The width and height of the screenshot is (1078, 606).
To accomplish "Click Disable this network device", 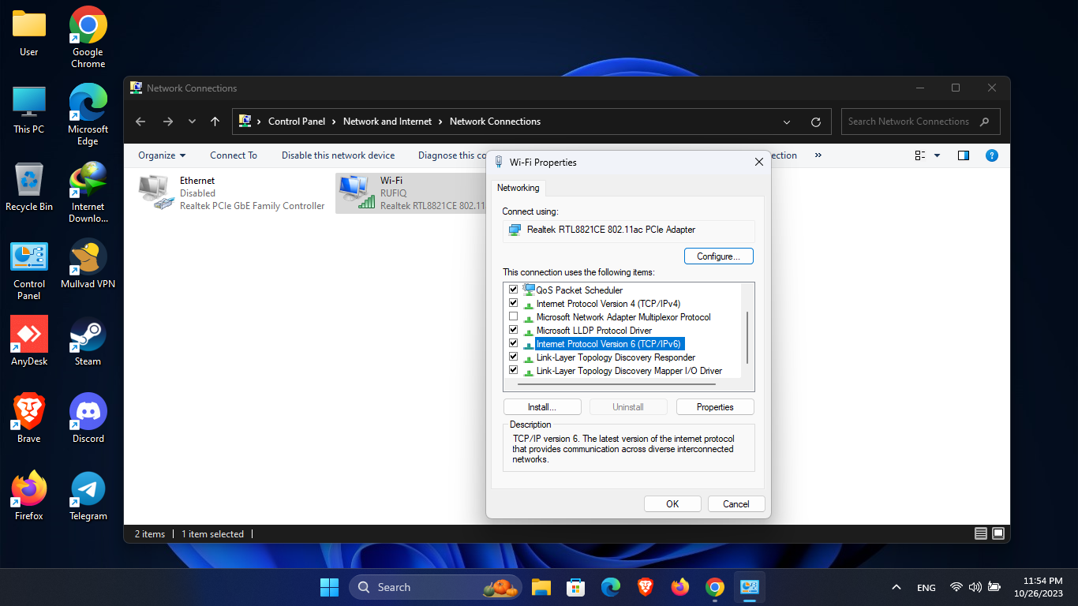I will point(338,155).
